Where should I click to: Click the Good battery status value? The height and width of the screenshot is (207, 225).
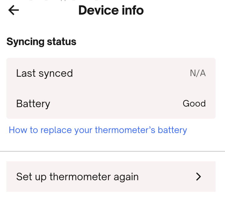click(194, 103)
